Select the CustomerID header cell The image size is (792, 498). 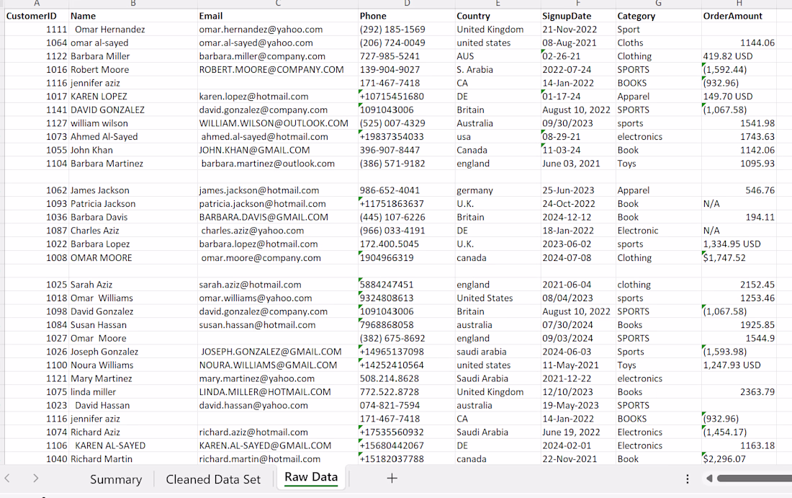pos(37,16)
